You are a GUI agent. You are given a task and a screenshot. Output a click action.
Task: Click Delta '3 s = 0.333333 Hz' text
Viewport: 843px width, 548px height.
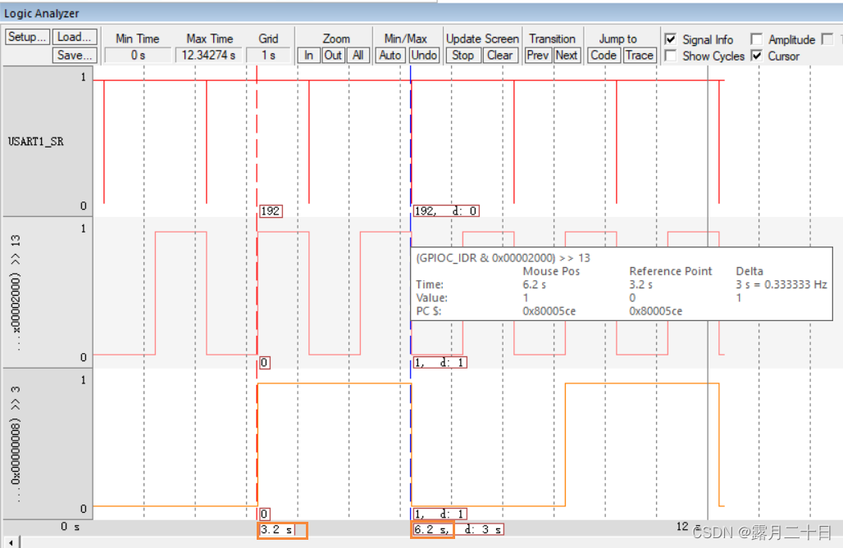tap(781, 285)
